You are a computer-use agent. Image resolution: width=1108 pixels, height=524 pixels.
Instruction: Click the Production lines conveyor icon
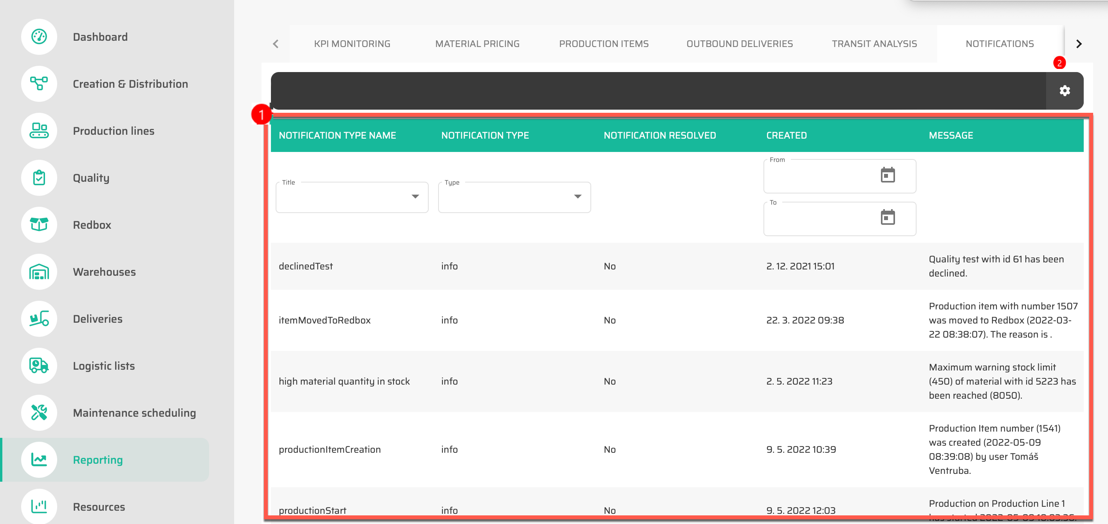[39, 130]
